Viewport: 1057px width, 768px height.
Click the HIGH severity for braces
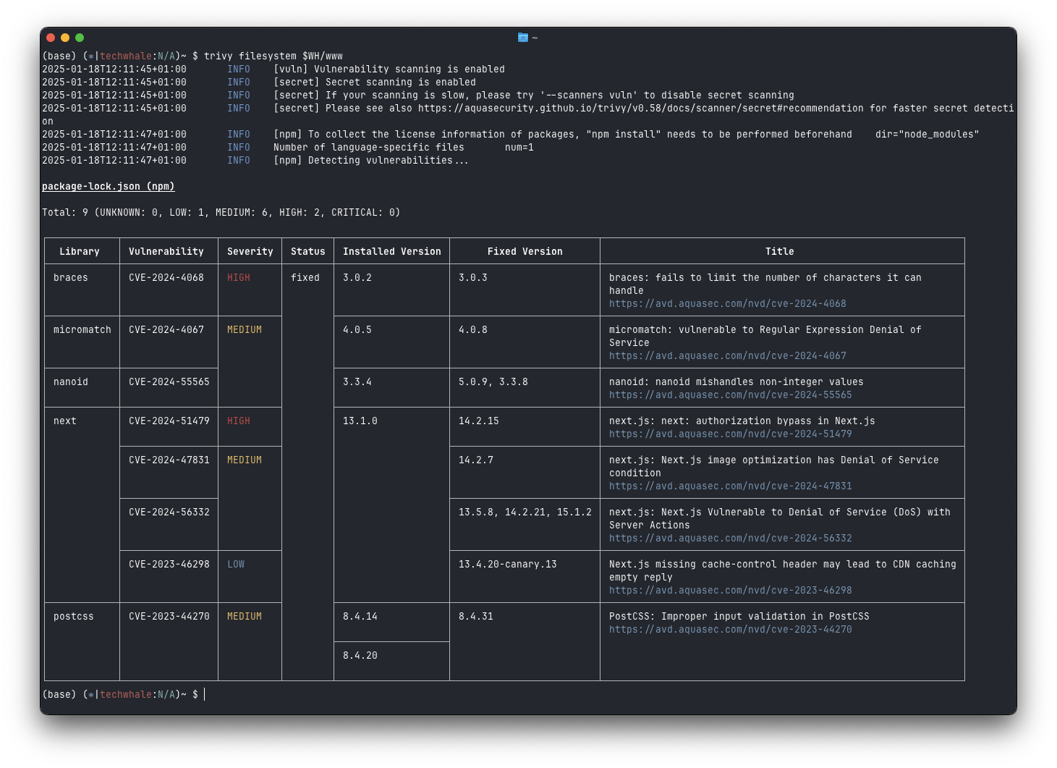click(239, 278)
